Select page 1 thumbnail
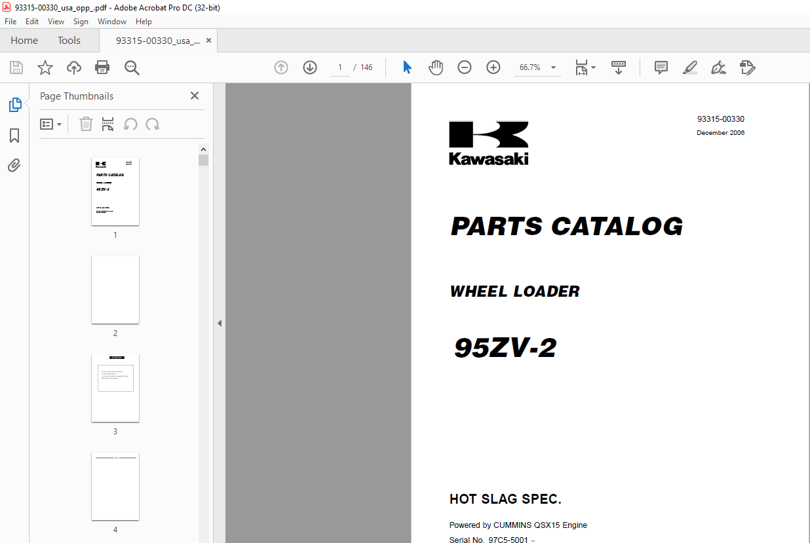The image size is (810, 543). pyautogui.click(x=115, y=192)
